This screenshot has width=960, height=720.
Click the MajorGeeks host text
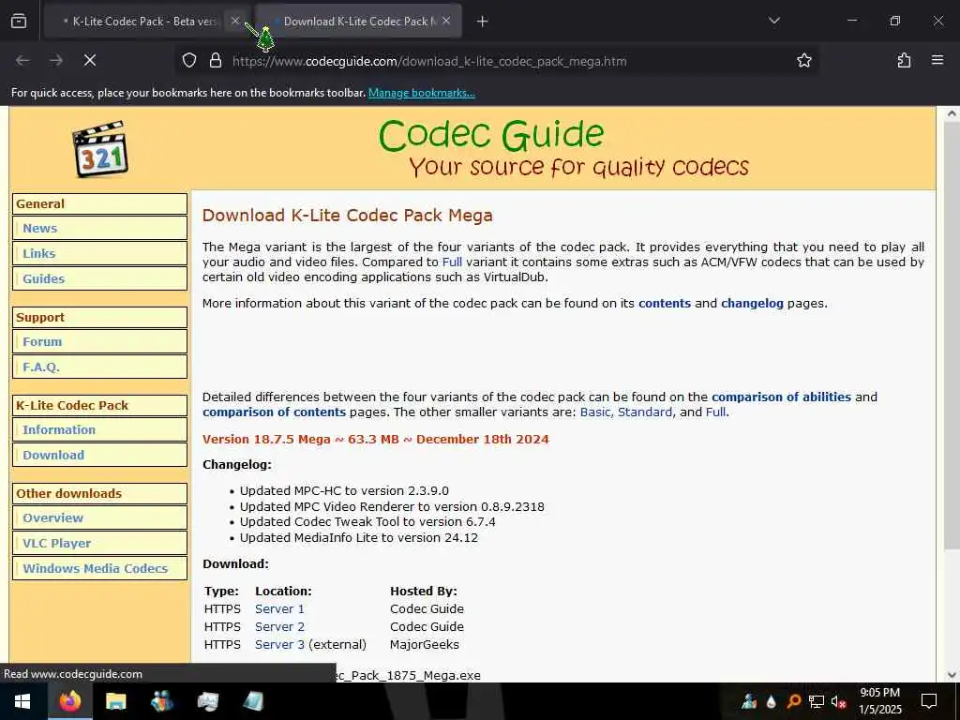click(x=425, y=644)
